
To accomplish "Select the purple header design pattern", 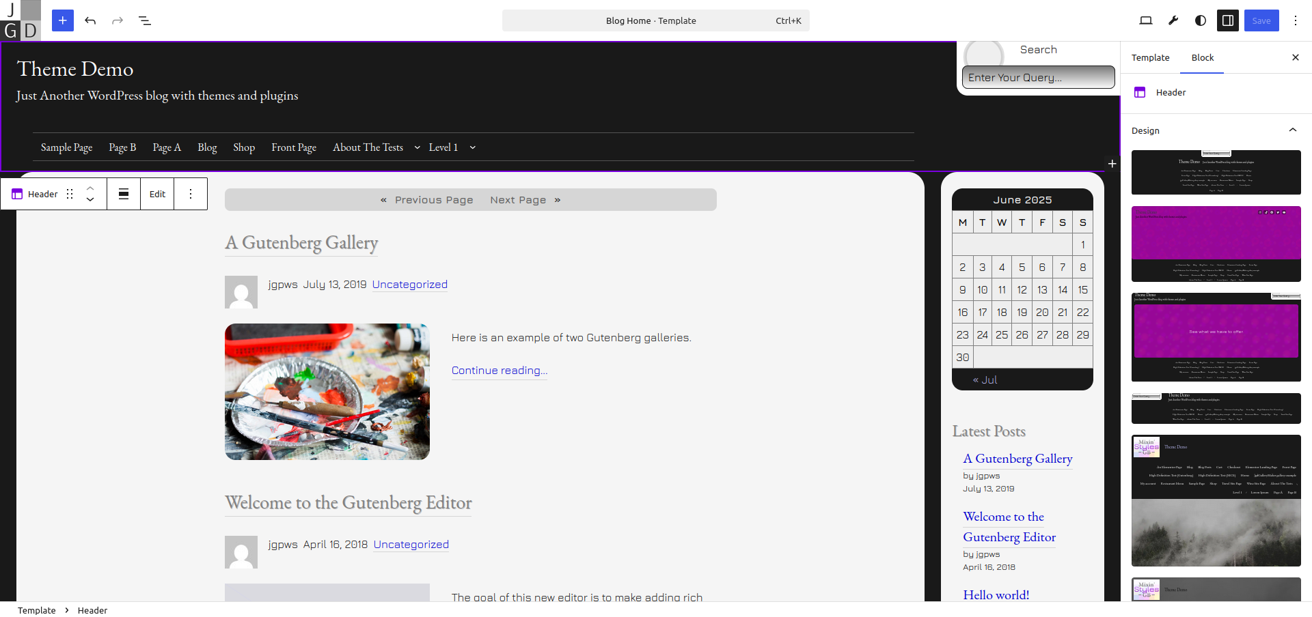I will [1216, 244].
